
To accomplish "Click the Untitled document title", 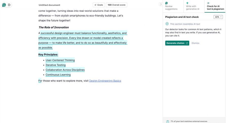I will pos(49,5).
